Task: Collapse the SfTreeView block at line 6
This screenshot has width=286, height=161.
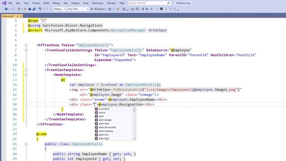Action: pyautogui.click(x=26, y=45)
